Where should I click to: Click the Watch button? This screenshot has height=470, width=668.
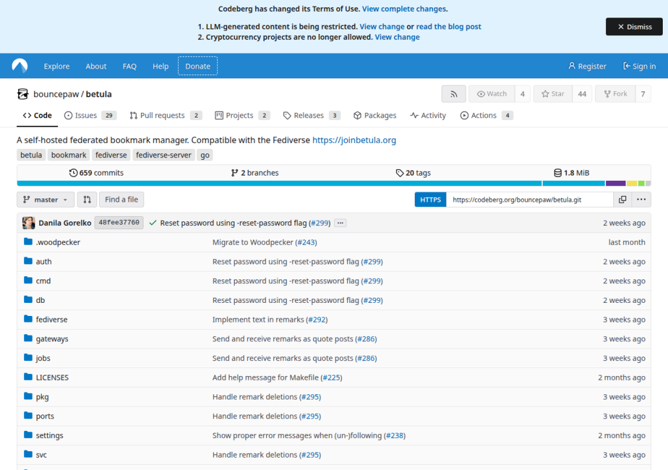492,94
